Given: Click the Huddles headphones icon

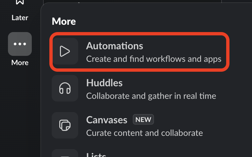Looking at the screenshot, I should tap(65, 88).
